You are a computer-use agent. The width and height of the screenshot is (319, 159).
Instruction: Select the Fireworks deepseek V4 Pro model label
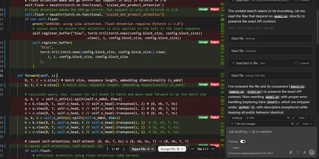coord(251,153)
